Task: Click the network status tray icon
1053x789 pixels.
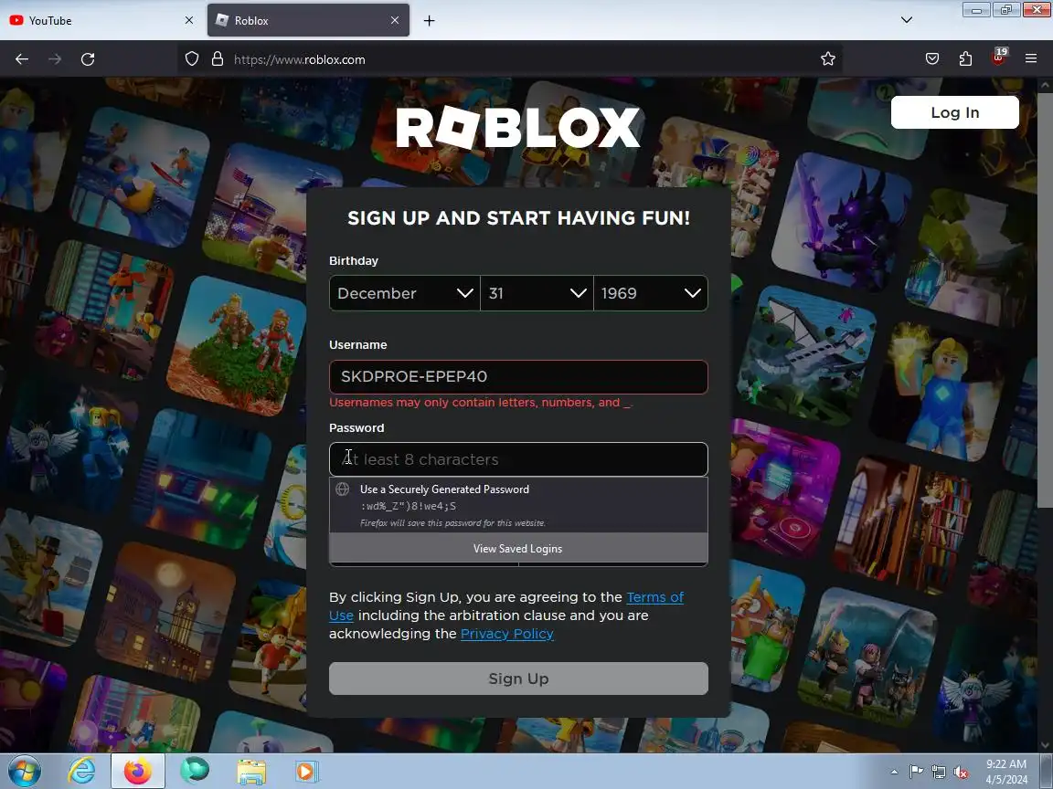Action: tap(939, 772)
